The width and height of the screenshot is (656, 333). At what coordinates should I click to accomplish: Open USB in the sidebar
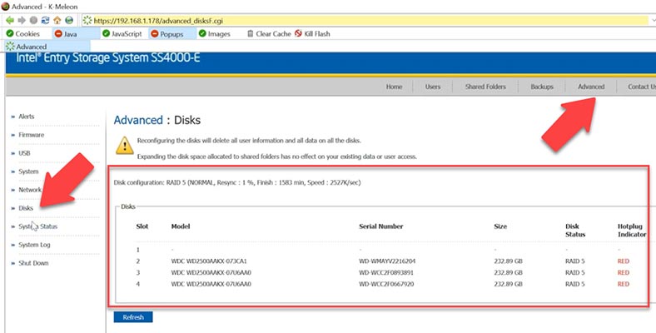point(24,153)
